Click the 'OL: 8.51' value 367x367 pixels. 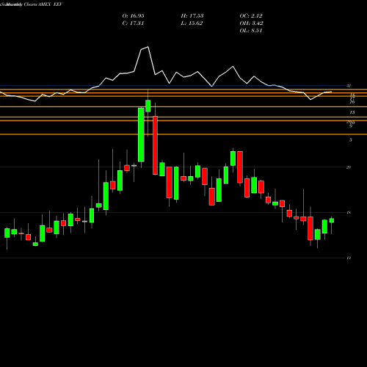[x=251, y=31]
